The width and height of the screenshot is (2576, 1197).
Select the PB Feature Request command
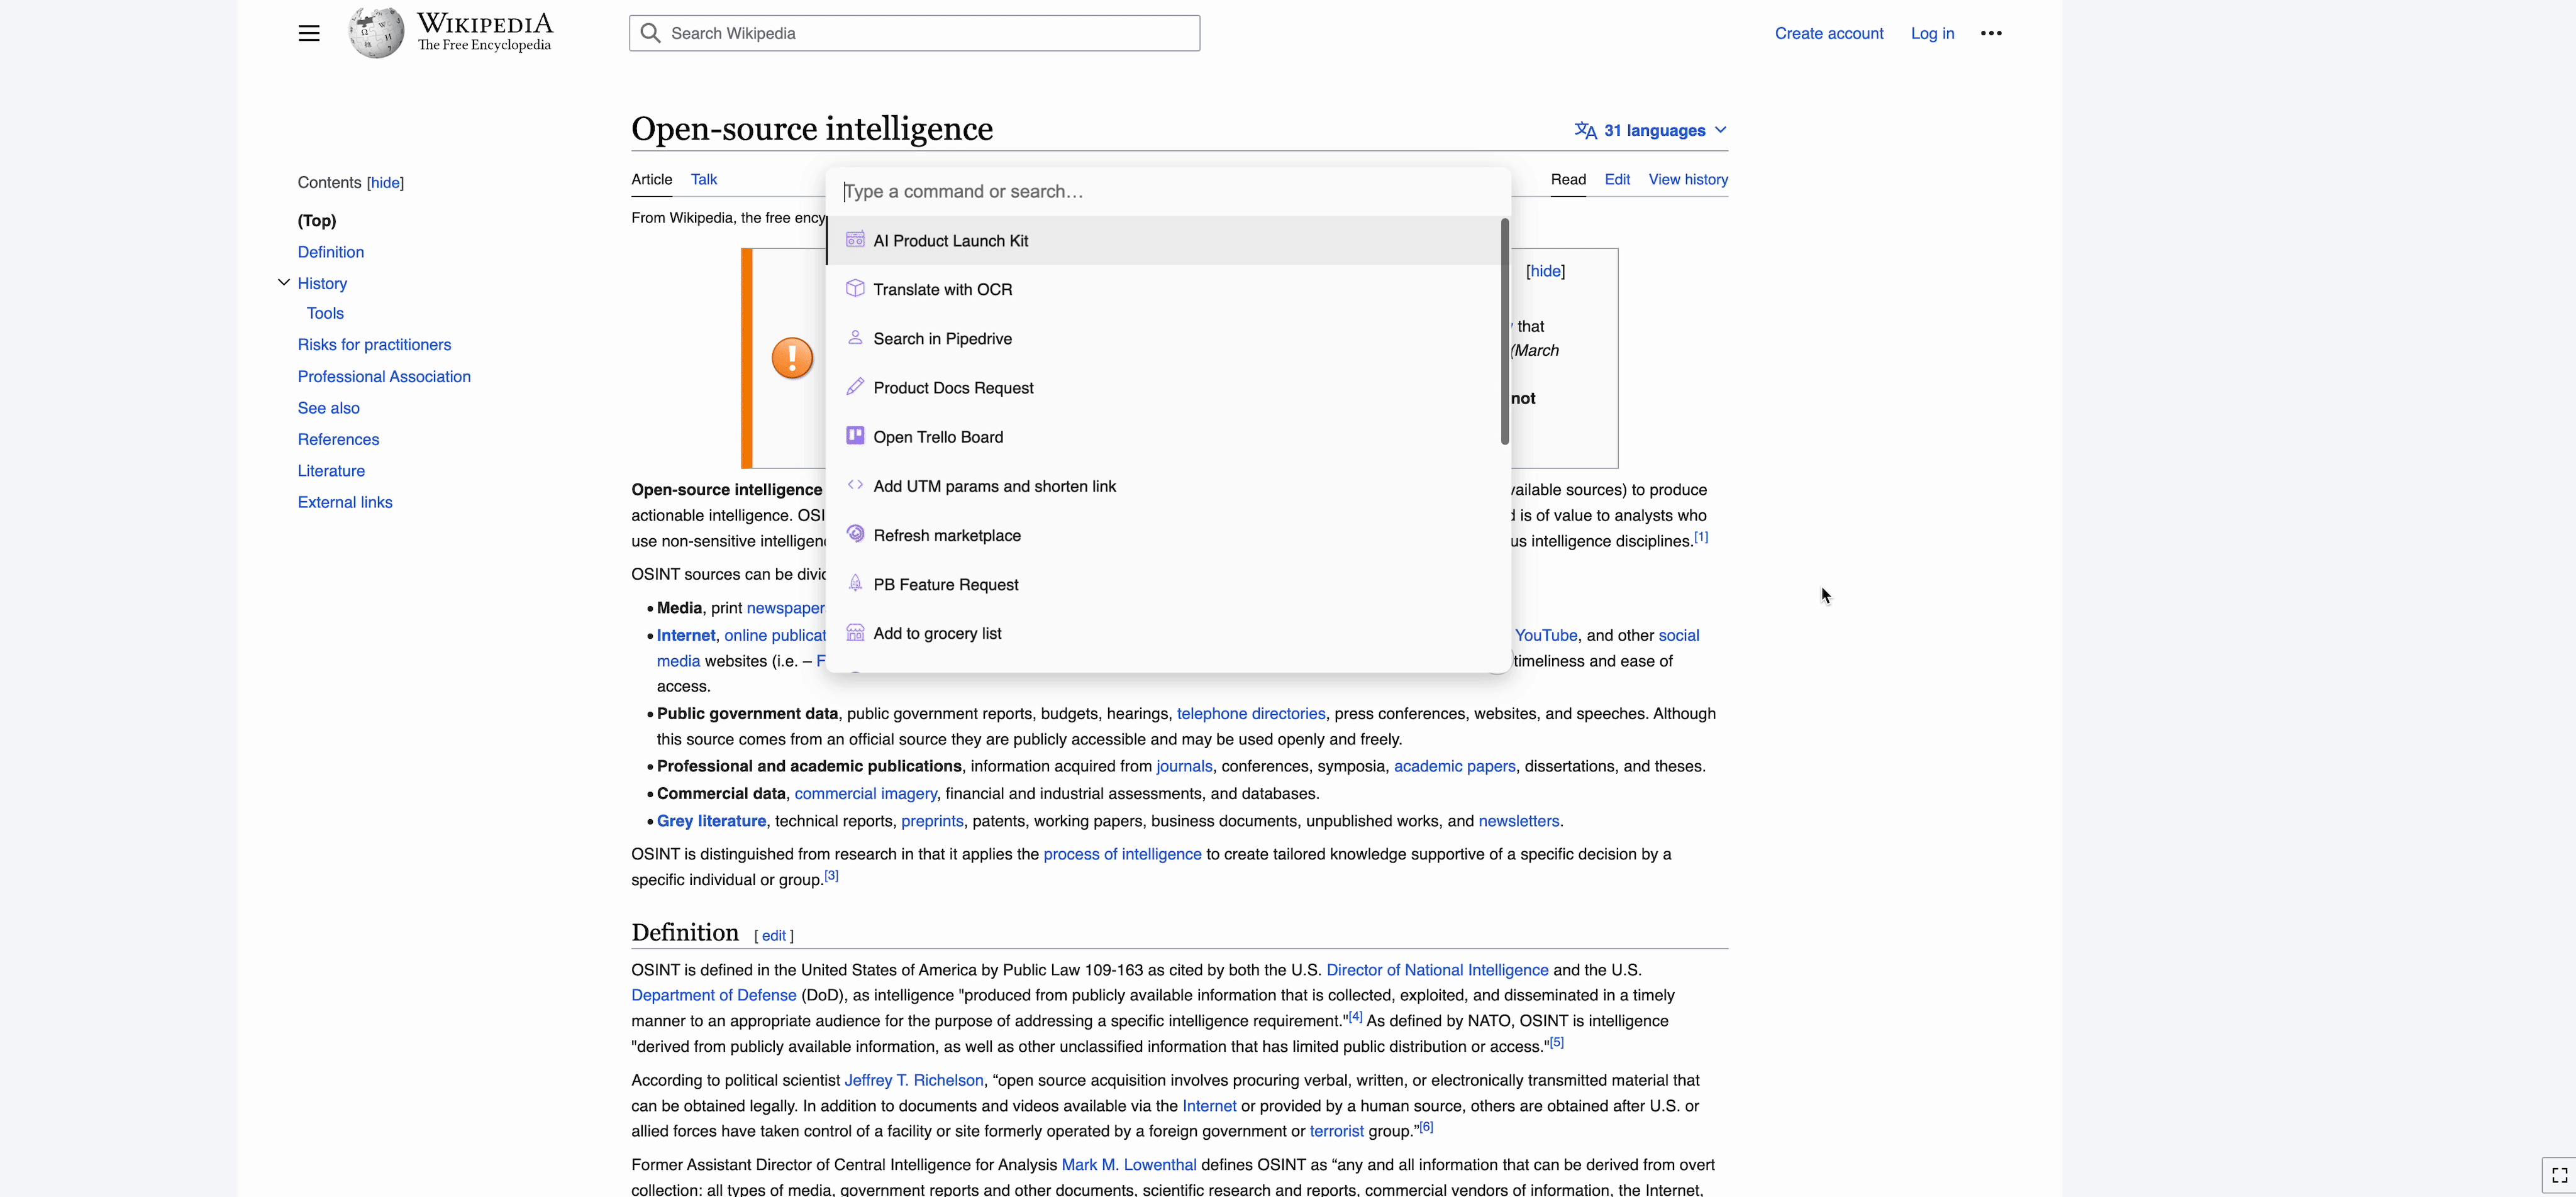[x=1163, y=584]
